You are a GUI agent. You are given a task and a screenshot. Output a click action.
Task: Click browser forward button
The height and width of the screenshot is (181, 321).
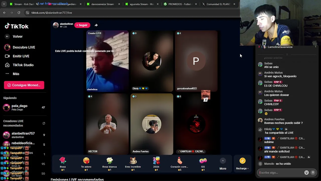[12, 13]
